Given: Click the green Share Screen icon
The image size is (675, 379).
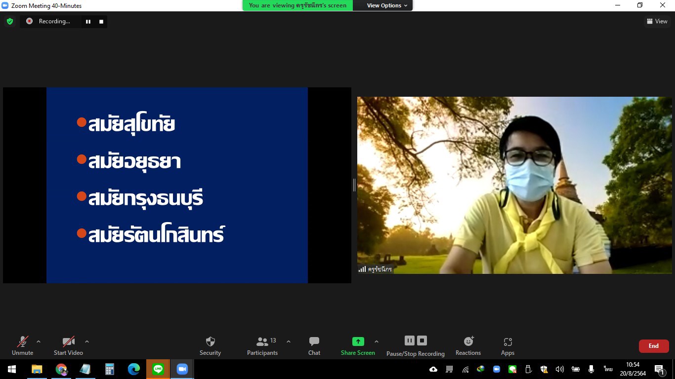Looking at the screenshot, I should click(x=358, y=341).
